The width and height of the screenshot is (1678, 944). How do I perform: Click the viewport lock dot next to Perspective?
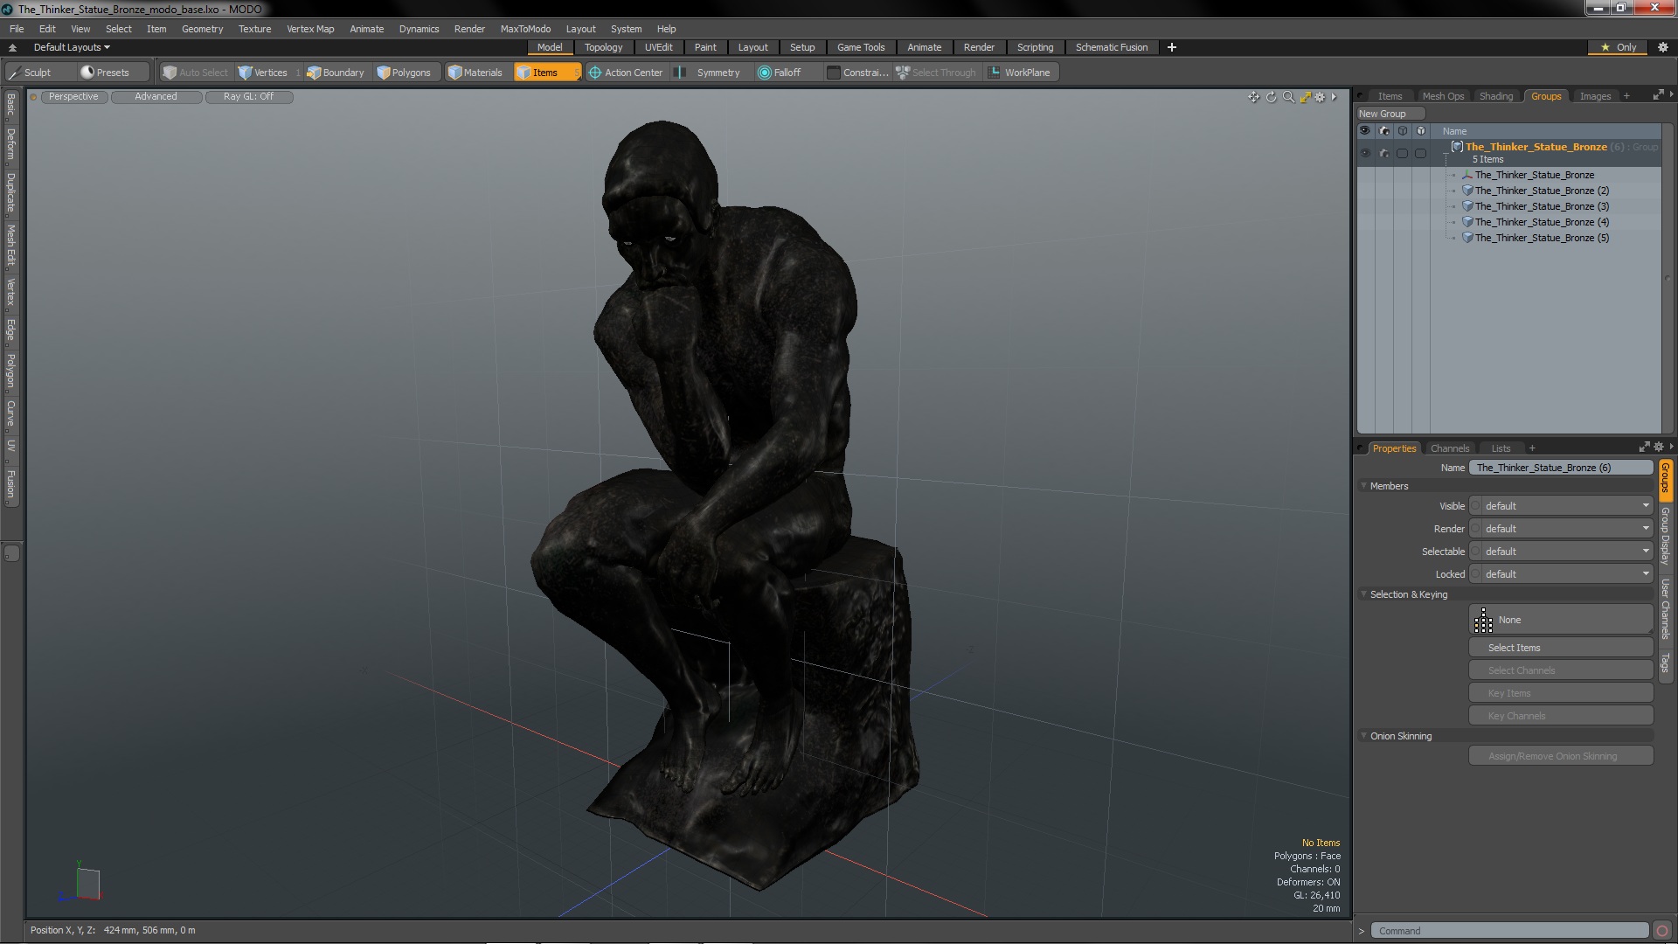tap(33, 97)
